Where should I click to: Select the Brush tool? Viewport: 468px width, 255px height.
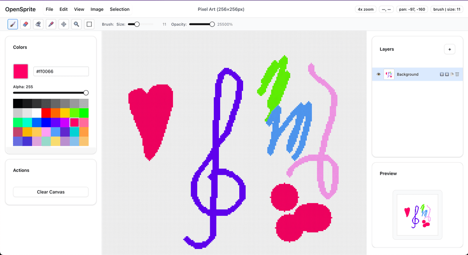13,24
